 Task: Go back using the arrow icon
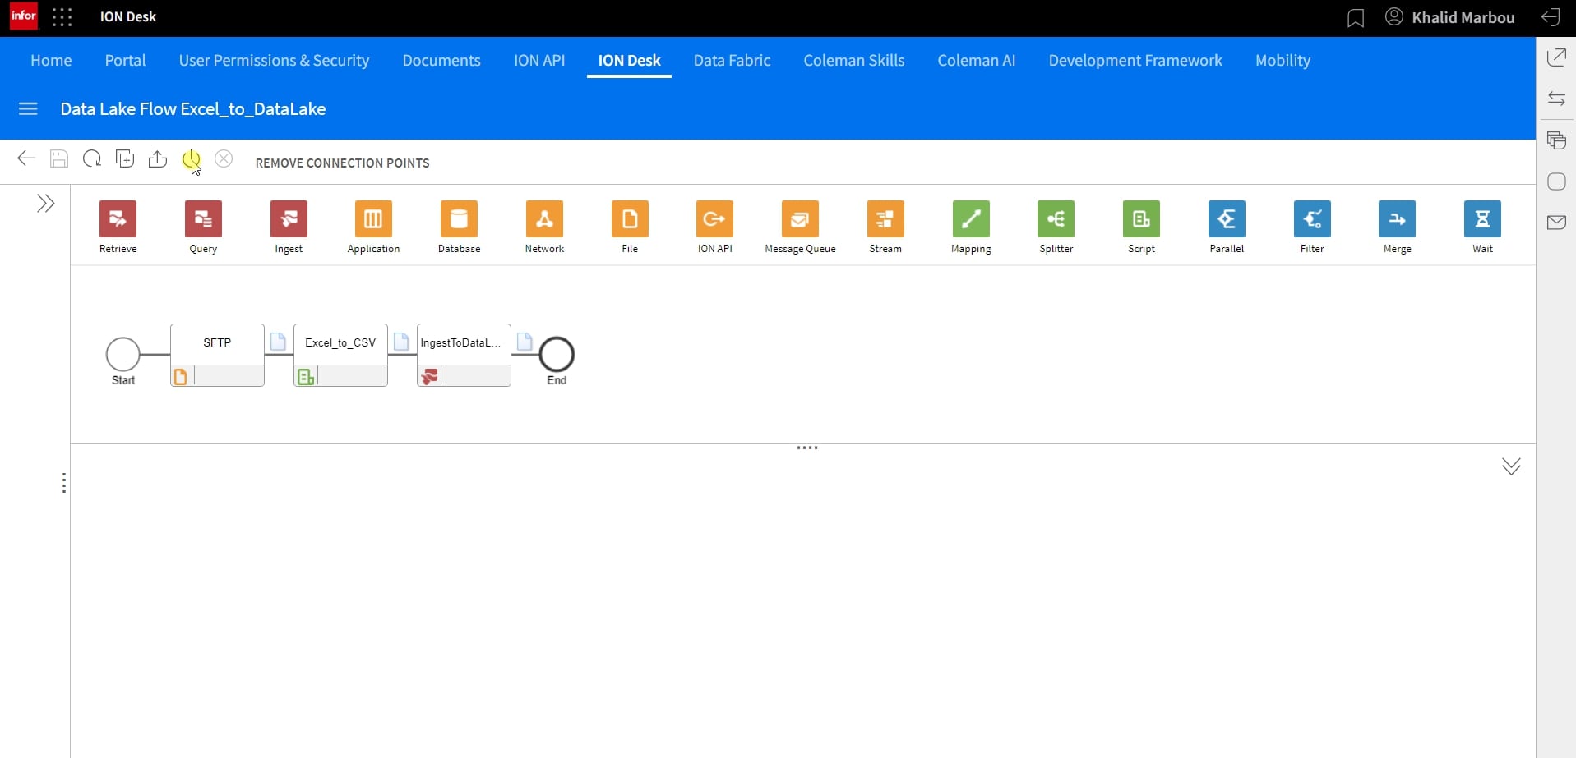(26, 158)
